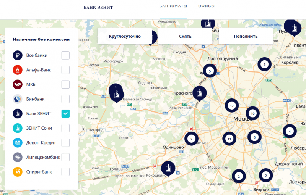Click the Звенигород map label
The image size is (306, 195).
[93, 130]
